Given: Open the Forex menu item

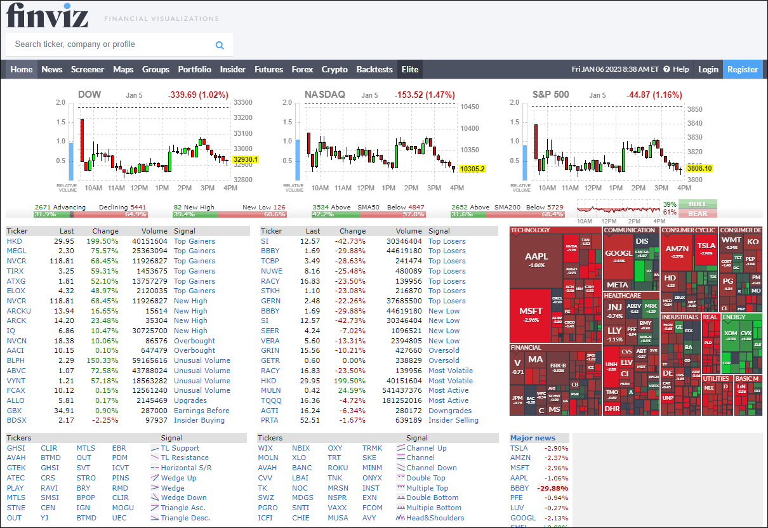Looking at the screenshot, I should point(302,69).
